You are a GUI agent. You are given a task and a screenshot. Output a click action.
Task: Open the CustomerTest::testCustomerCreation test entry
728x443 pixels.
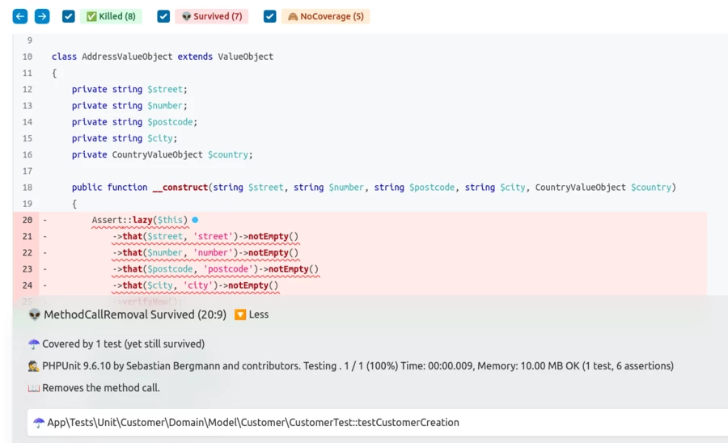252,423
